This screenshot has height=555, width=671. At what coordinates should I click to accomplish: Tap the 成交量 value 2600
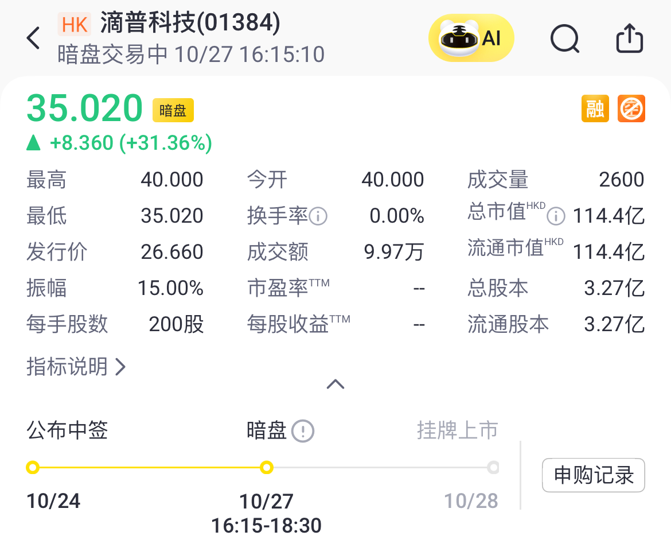[621, 180]
